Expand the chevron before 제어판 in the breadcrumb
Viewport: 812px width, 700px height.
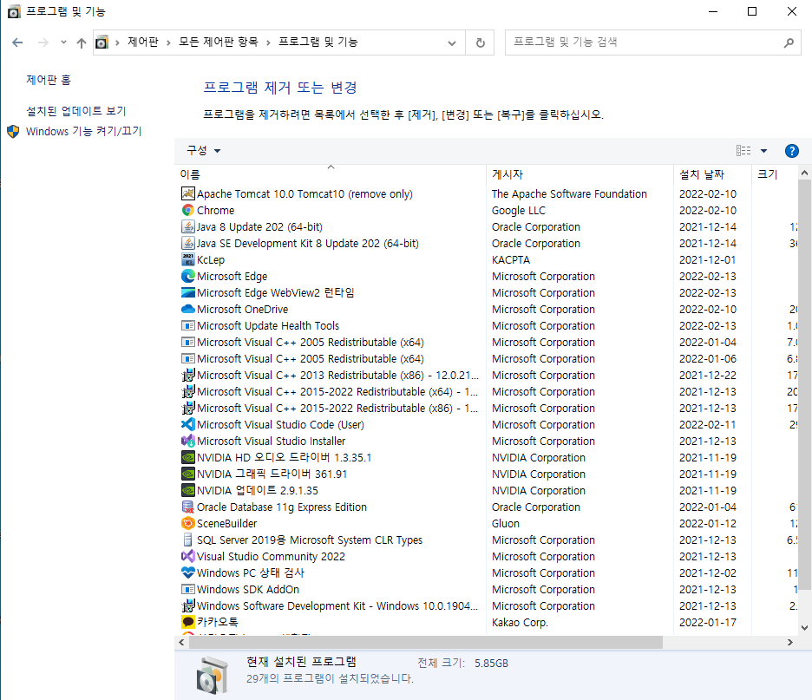tap(118, 43)
